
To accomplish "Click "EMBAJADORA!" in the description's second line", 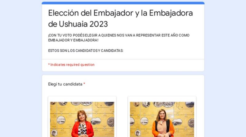I will pyautogui.click(x=86, y=40).
